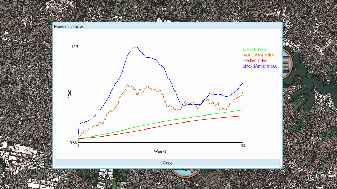
Task: Click the Close button in the dialog
Action: click(167, 162)
